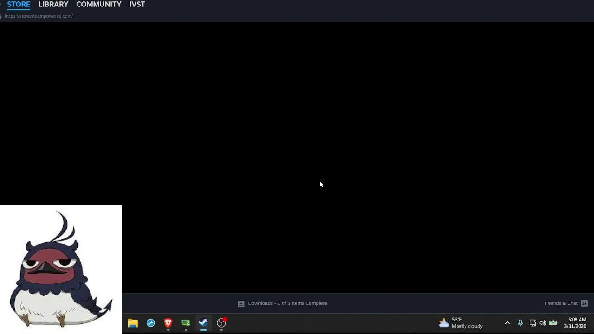Open the volume speaker tray icon
The width and height of the screenshot is (594, 334).
point(542,323)
